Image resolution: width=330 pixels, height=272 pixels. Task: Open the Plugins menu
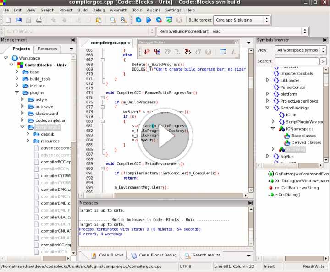point(153,10)
